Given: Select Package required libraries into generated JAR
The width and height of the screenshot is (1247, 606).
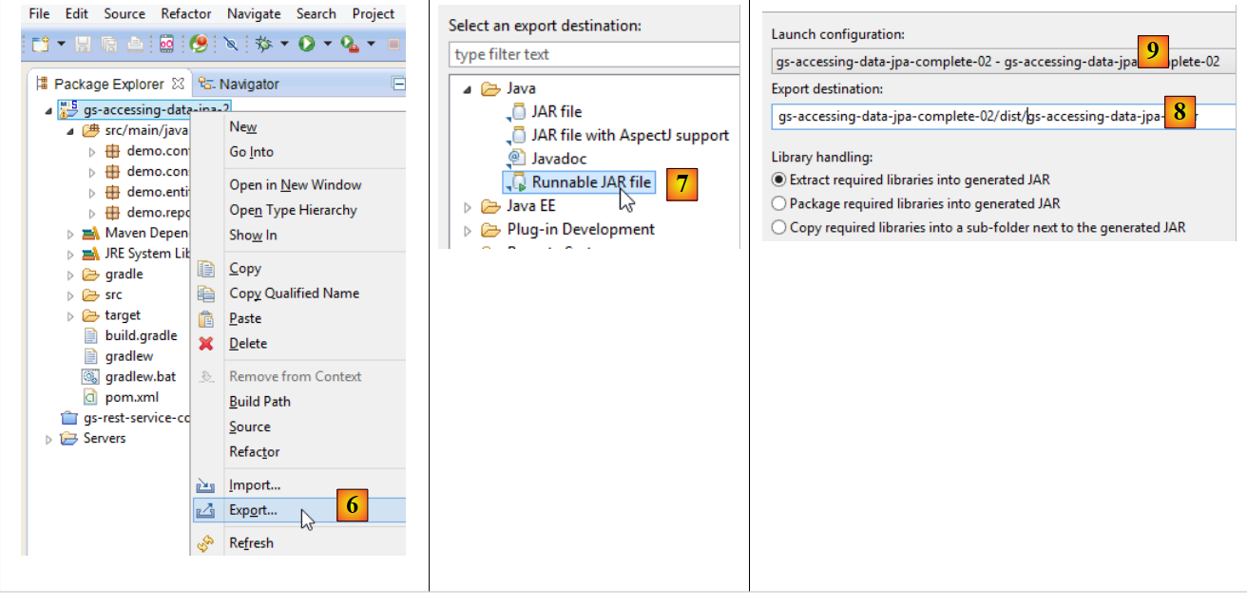Looking at the screenshot, I should (779, 203).
